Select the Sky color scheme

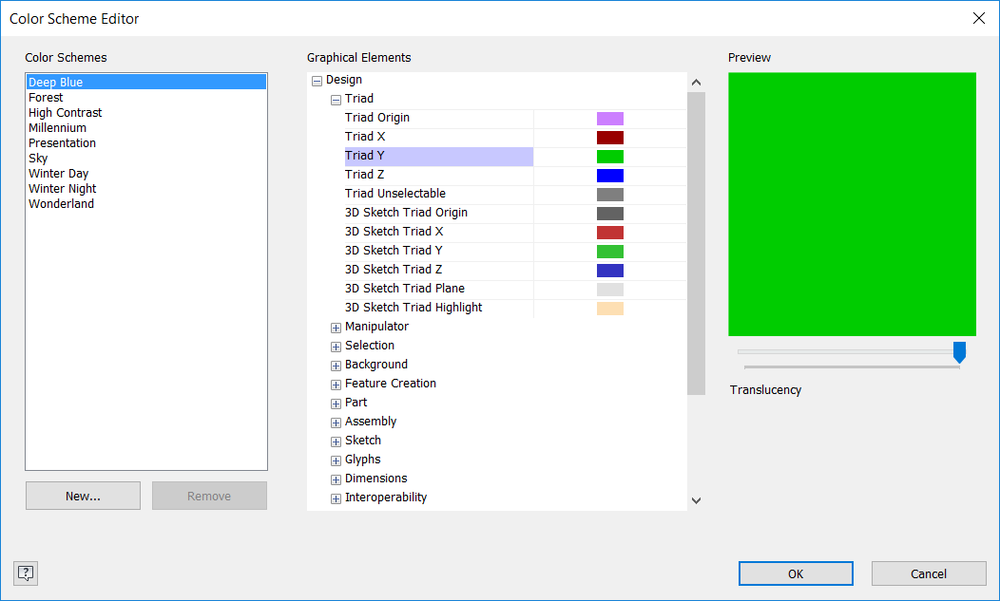coord(146,158)
